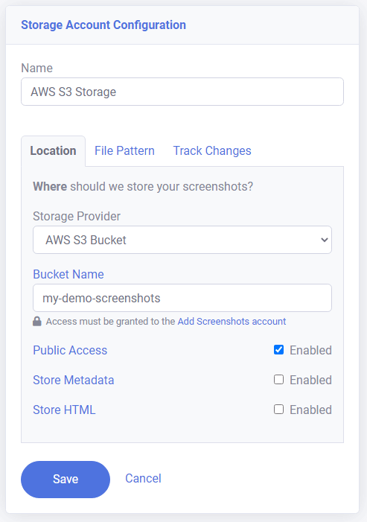Open the Track Changes tab

212,151
